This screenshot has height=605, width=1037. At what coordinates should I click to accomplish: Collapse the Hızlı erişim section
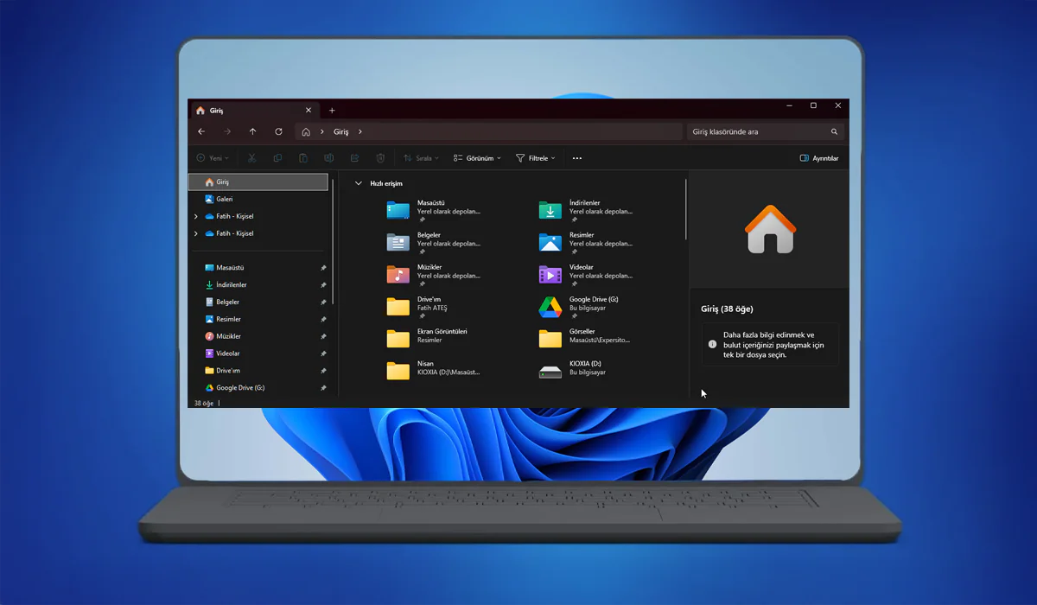359,183
